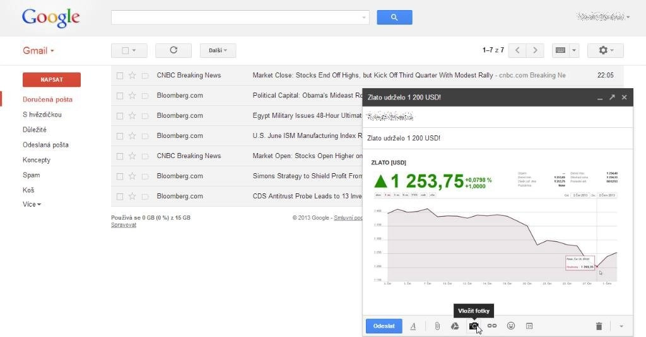
Task: Send the message with Odeslat button
Action: [x=384, y=326]
